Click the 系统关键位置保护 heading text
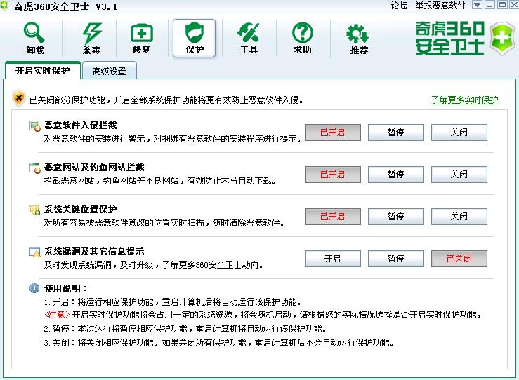Screen dimensions: 519x380 coord(81,209)
